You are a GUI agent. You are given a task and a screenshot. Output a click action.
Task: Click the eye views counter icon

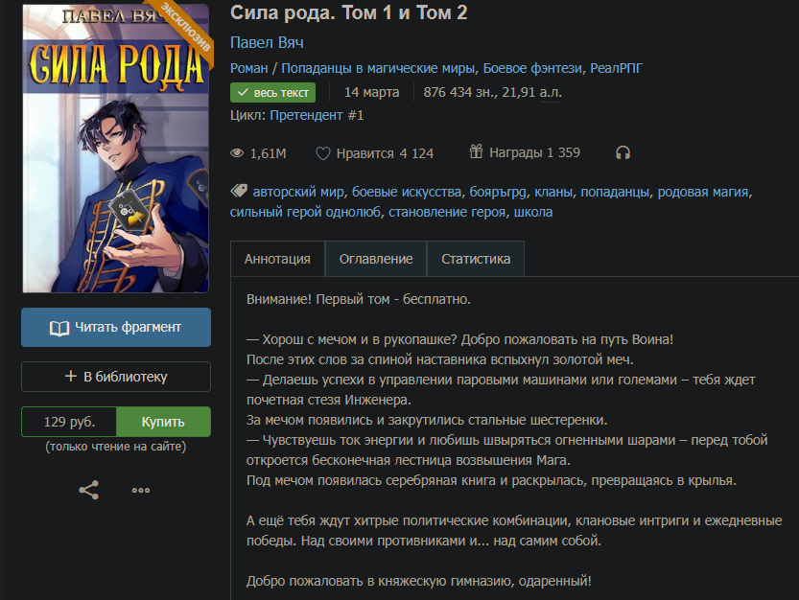[237, 152]
